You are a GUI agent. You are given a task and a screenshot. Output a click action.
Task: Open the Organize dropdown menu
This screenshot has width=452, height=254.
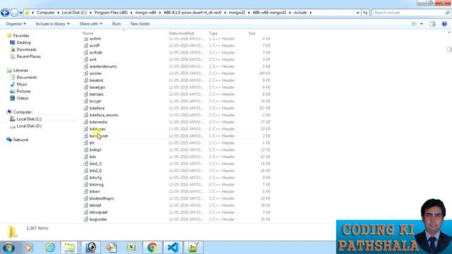(16, 24)
